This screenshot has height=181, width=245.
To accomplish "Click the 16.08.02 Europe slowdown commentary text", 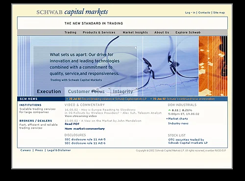I will pos(113,111).
